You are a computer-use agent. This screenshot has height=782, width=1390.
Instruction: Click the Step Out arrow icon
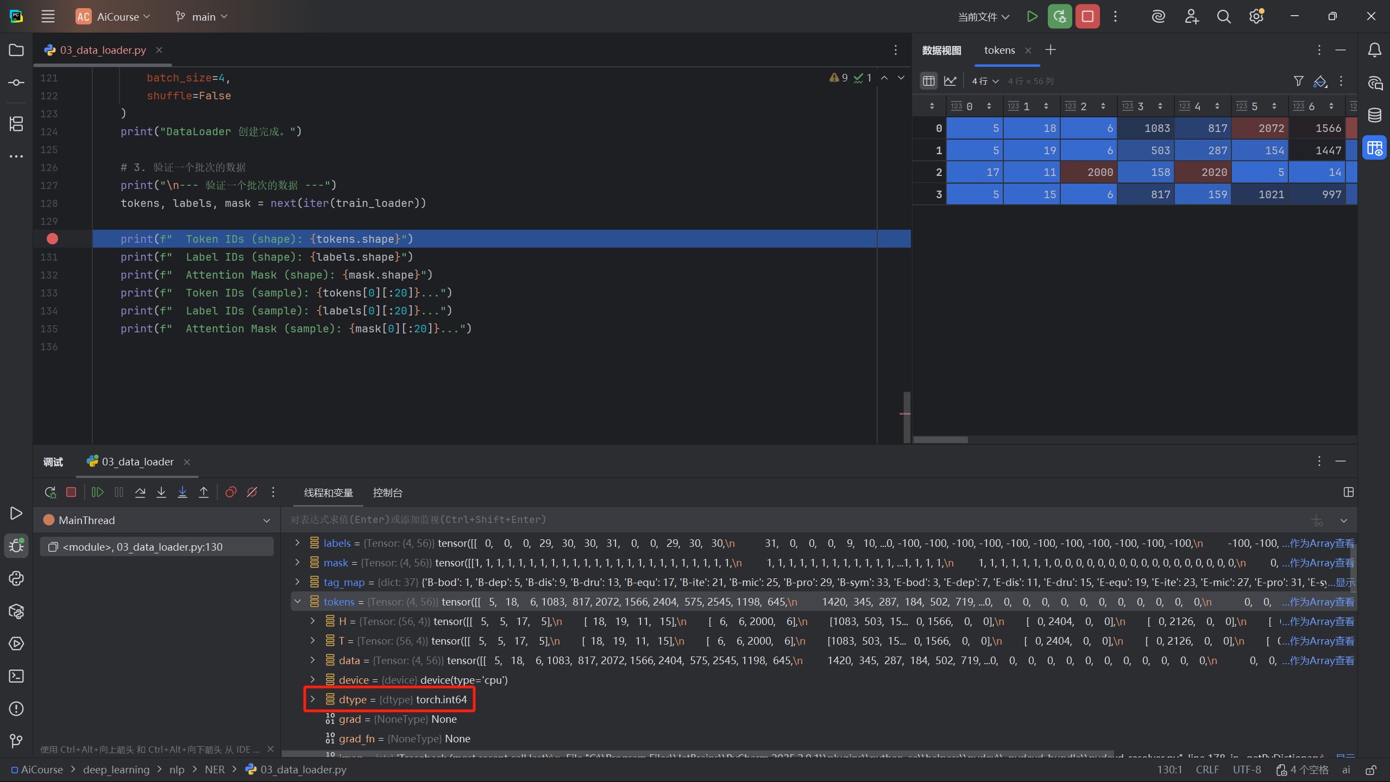click(x=204, y=492)
